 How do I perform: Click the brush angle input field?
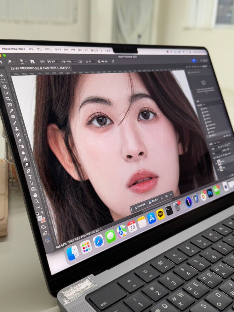tap(92, 62)
